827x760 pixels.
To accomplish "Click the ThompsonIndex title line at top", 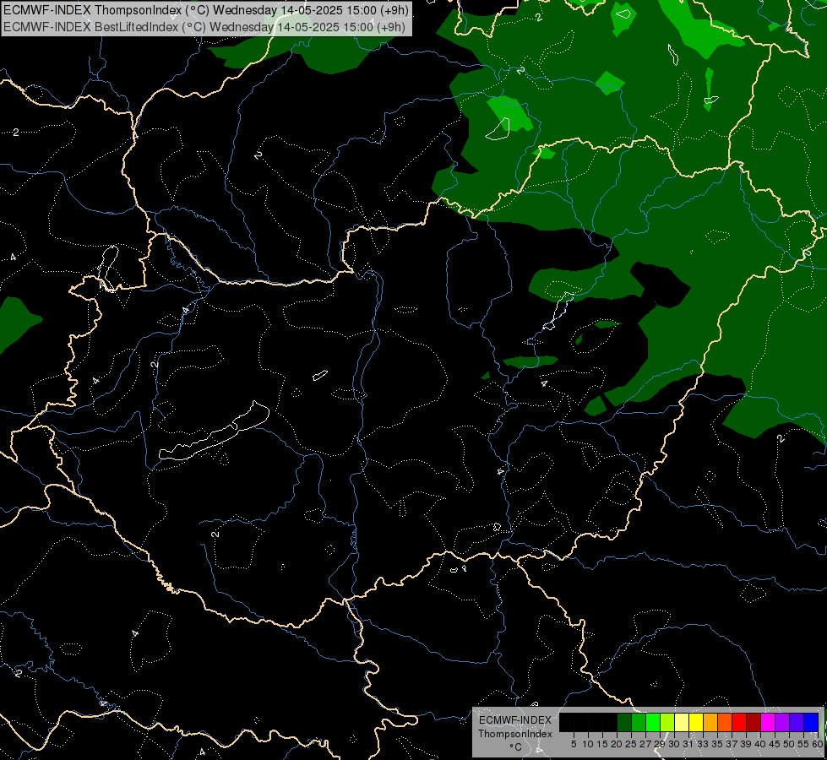I will tap(206, 10).
